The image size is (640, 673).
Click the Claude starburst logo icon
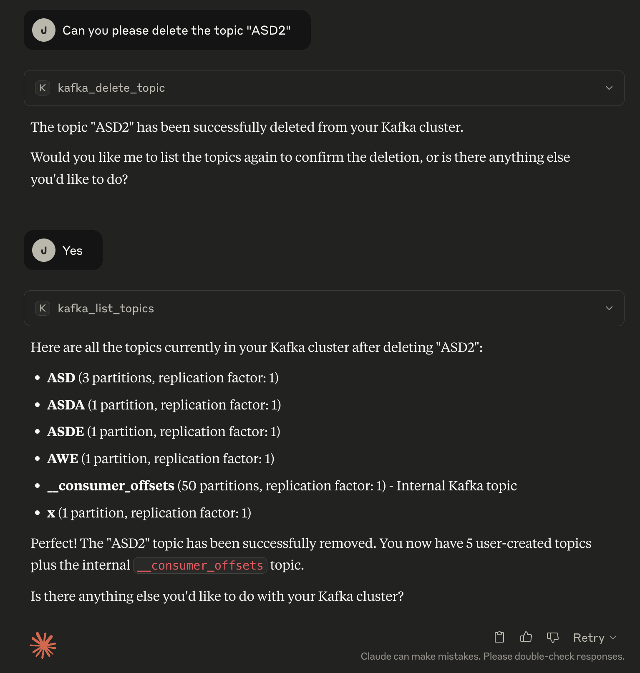pyautogui.click(x=43, y=645)
